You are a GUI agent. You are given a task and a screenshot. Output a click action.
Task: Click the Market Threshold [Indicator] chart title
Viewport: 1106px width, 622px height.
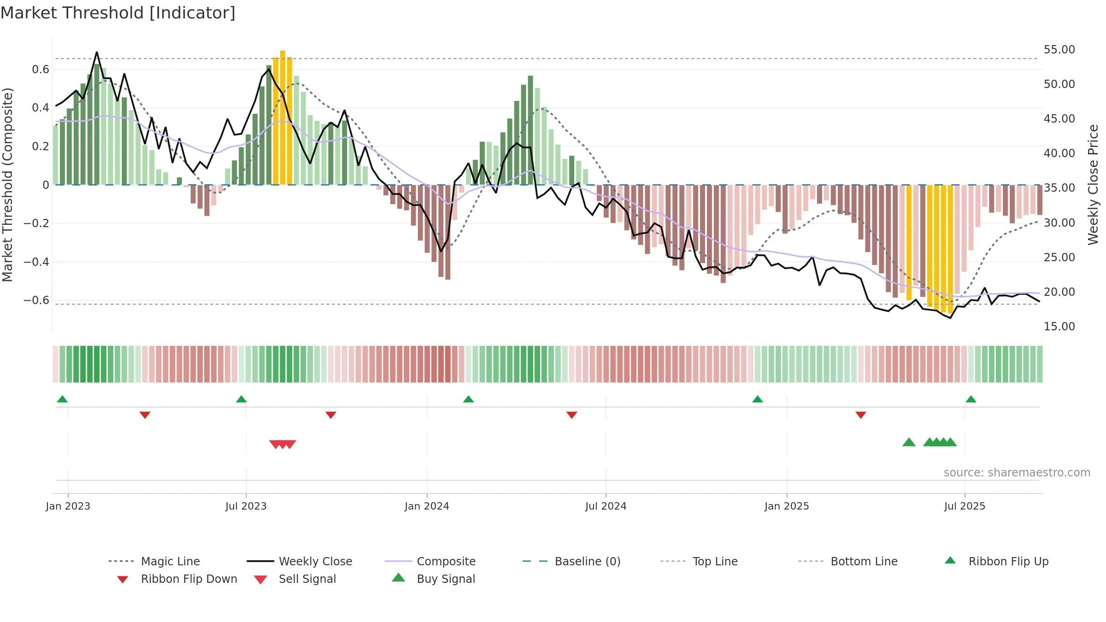118,13
